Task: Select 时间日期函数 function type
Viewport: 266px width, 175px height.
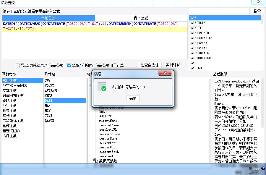Action: tap(23, 95)
